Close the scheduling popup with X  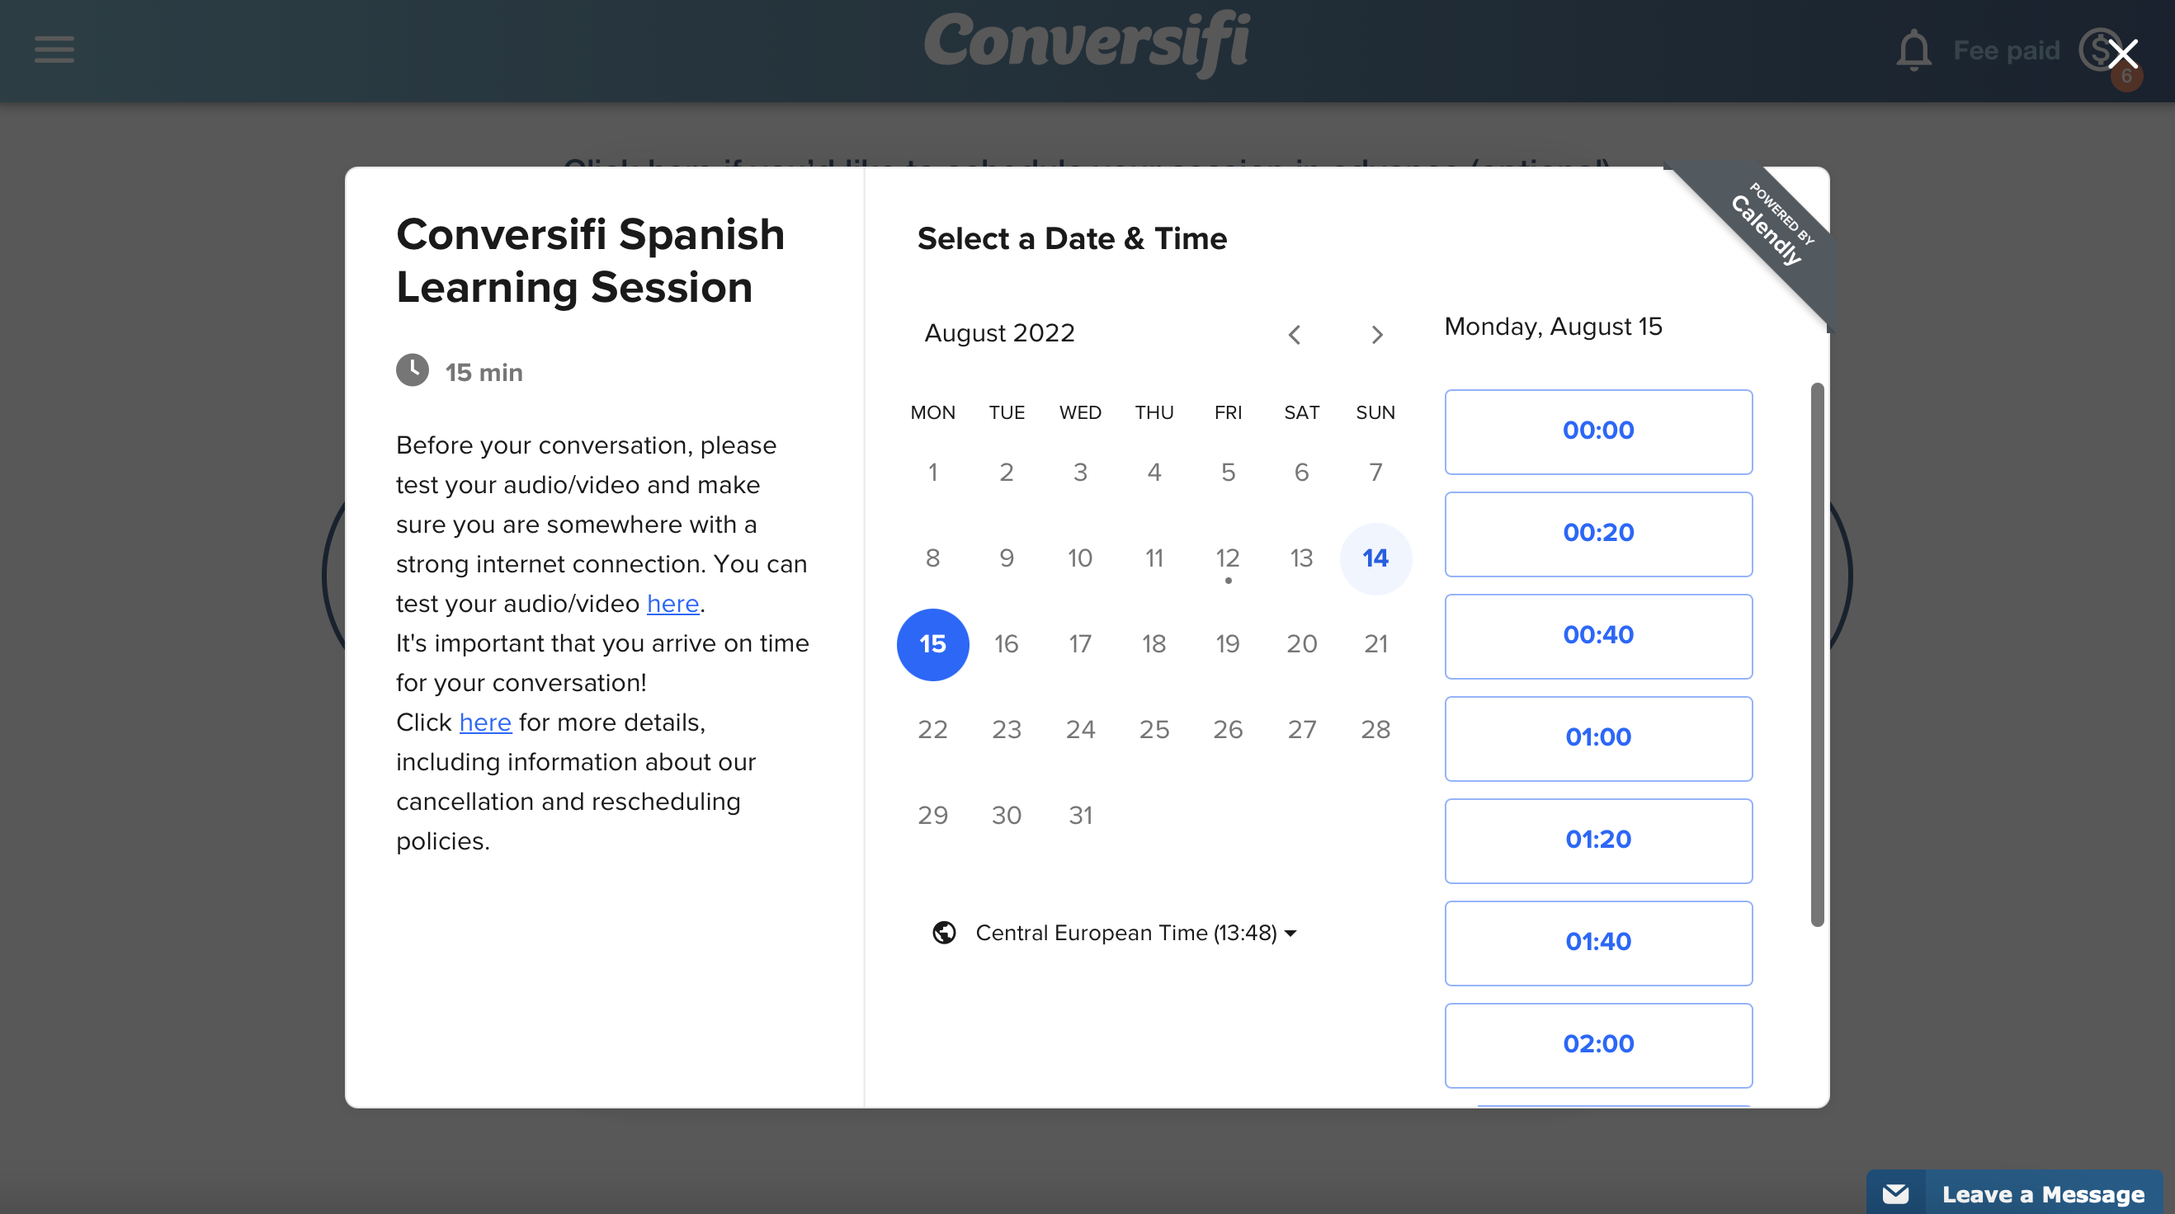[2122, 54]
